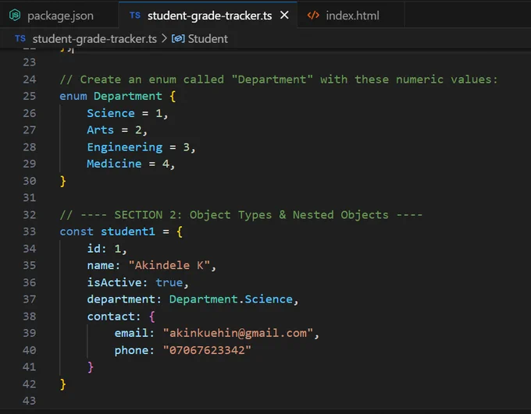The image size is (531, 414).
Task: Select the student-grade-tracker.ts tab
Action: coord(209,16)
